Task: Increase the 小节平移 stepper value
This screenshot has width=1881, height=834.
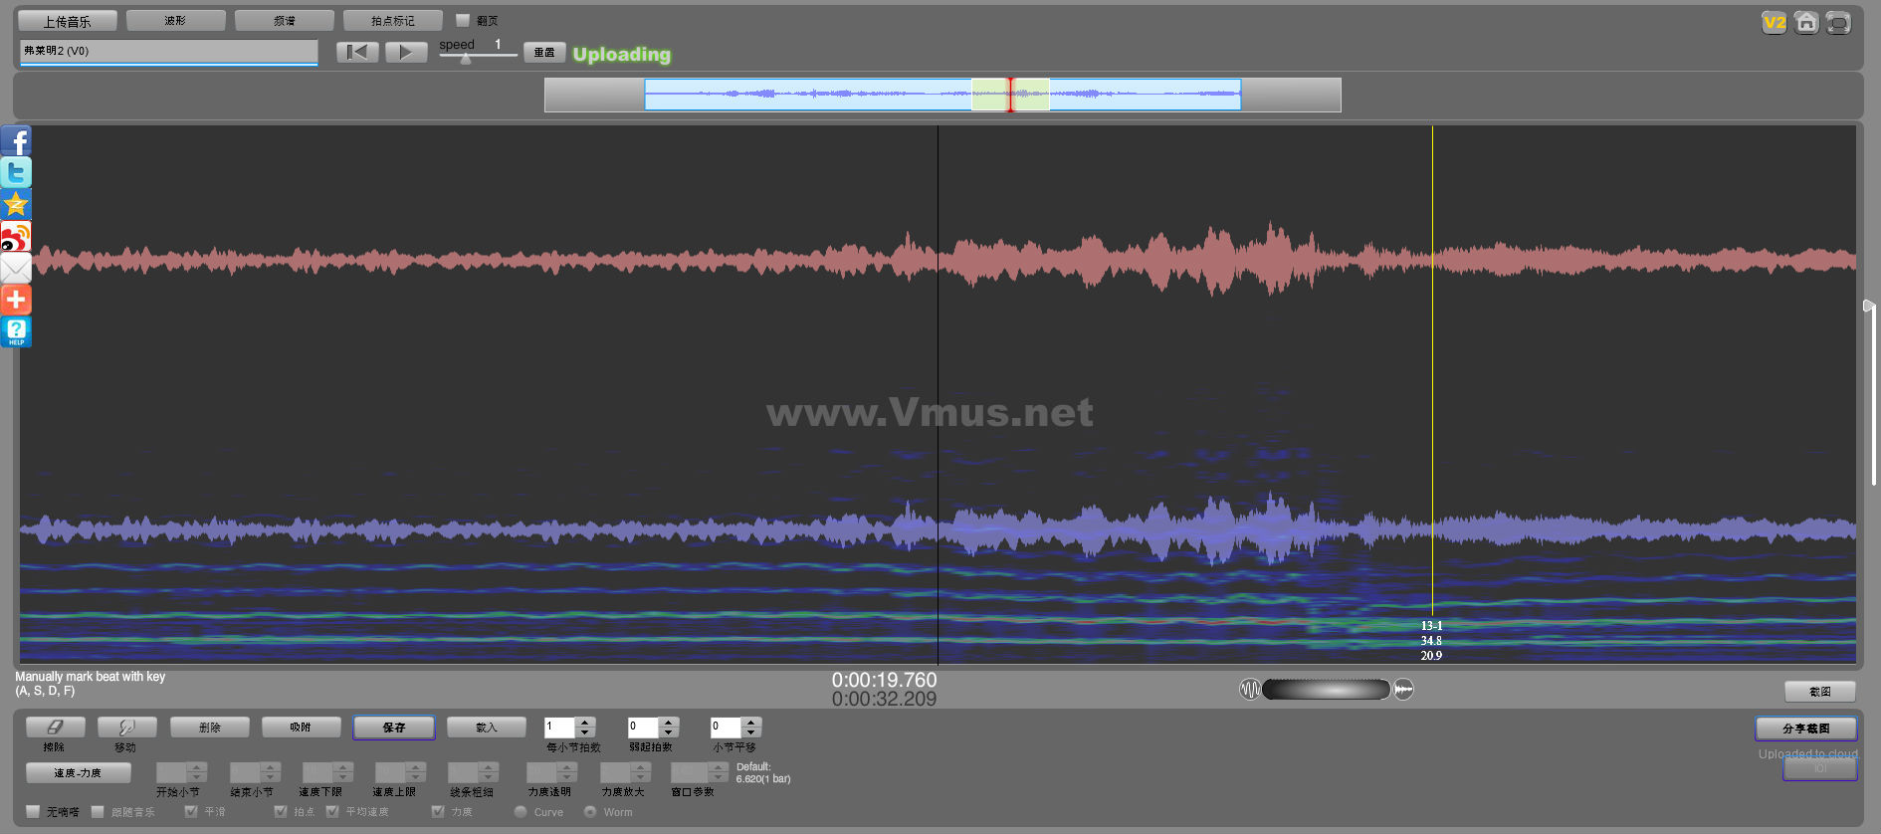Action: click(751, 723)
